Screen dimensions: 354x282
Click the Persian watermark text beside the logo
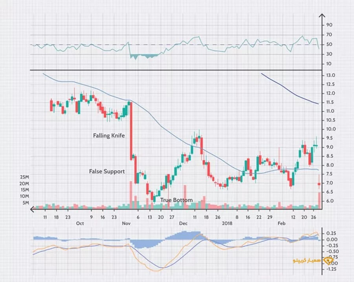tap(307, 260)
